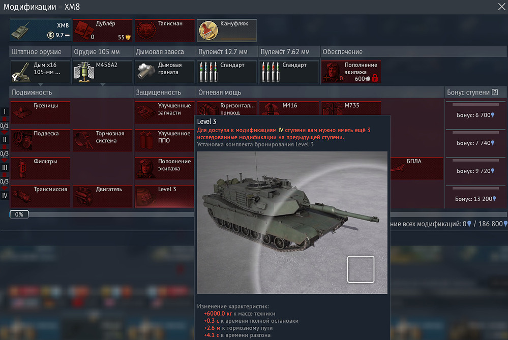Click the Бонус: 9 720 tier reward
508x340 pixels.
click(475, 171)
